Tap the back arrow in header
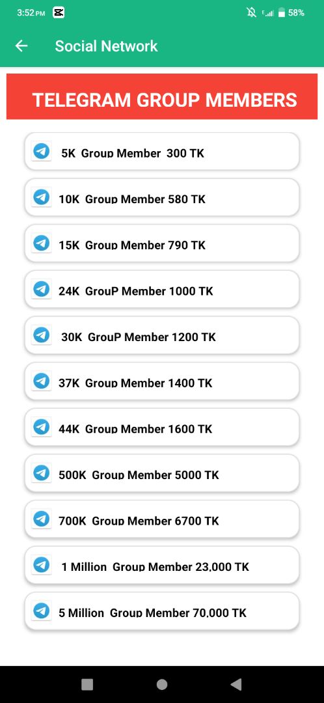Image resolution: width=324 pixels, height=703 pixels. (x=21, y=46)
